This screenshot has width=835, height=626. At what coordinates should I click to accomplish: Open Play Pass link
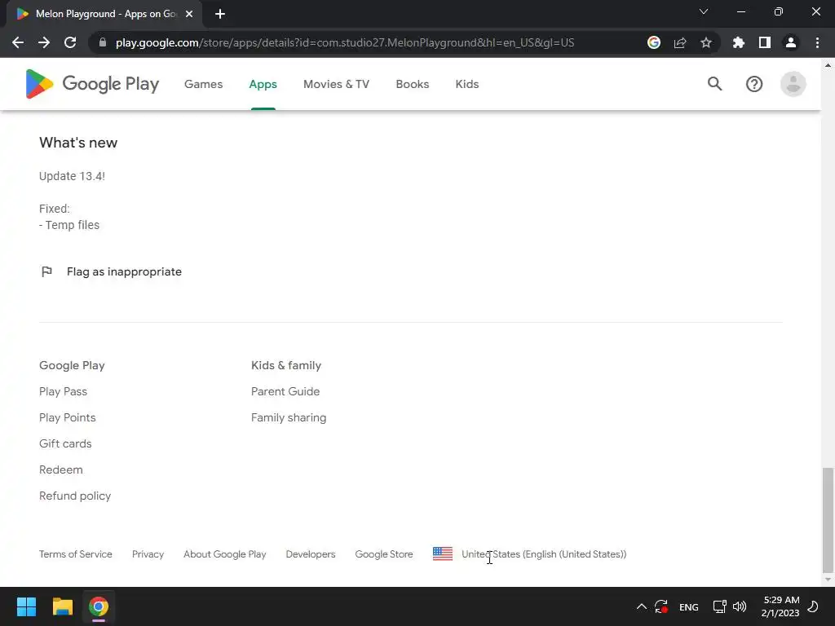pos(63,391)
